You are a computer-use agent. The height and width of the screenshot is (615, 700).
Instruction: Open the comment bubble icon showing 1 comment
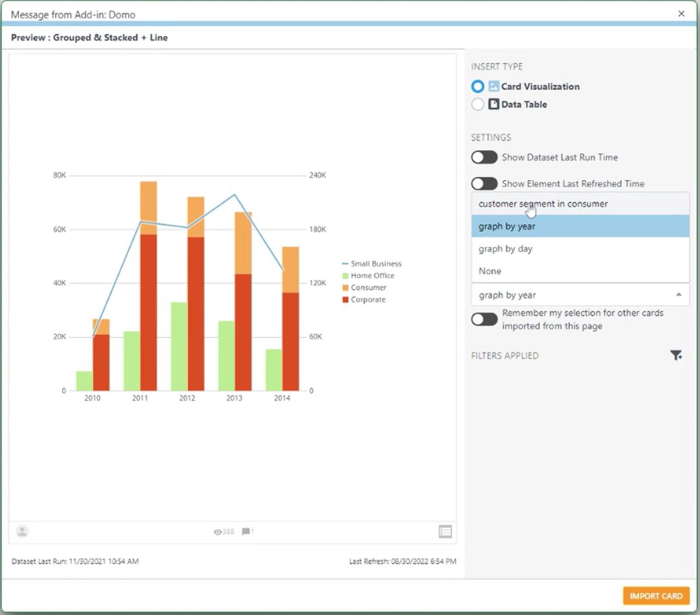(246, 531)
